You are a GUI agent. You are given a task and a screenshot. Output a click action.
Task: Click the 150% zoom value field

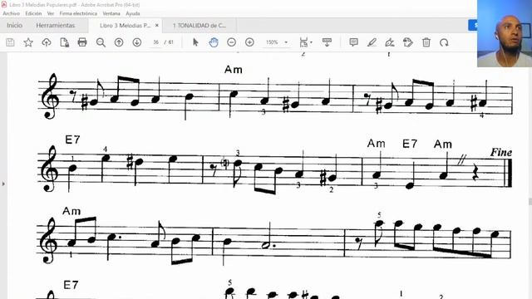click(x=272, y=42)
